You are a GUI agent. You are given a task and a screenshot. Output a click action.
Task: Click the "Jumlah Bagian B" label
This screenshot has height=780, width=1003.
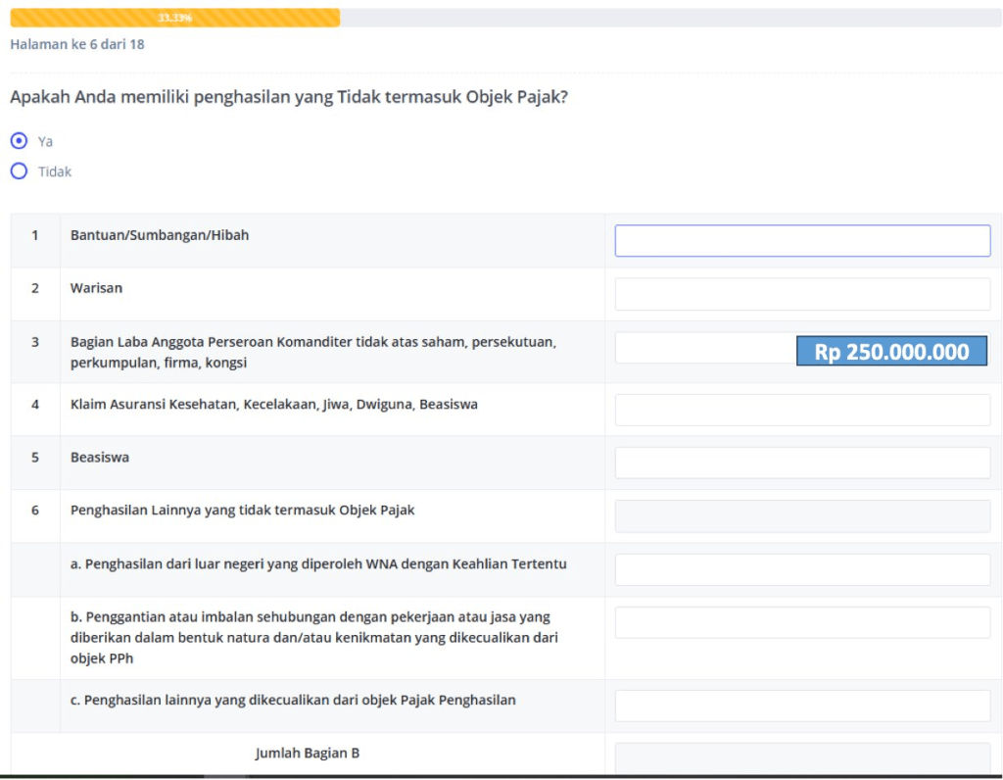pos(308,754)
